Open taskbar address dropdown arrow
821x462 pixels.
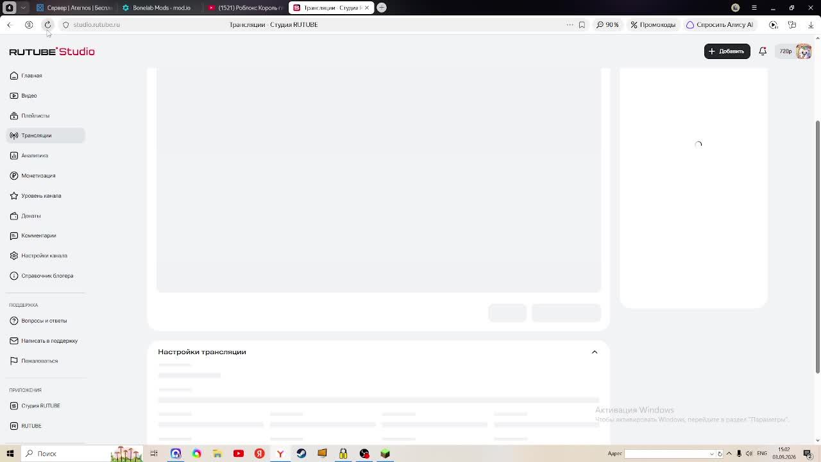point(711,454)
